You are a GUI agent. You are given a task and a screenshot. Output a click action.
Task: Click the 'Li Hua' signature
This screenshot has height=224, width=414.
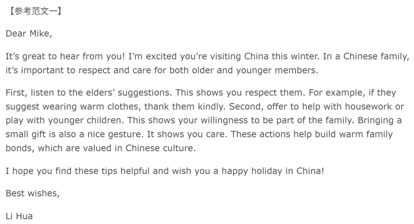click(19, 216)
